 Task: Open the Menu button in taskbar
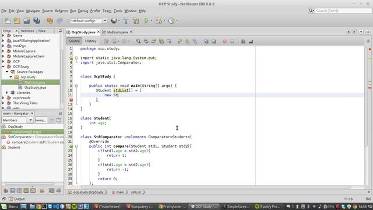(10, 206)
